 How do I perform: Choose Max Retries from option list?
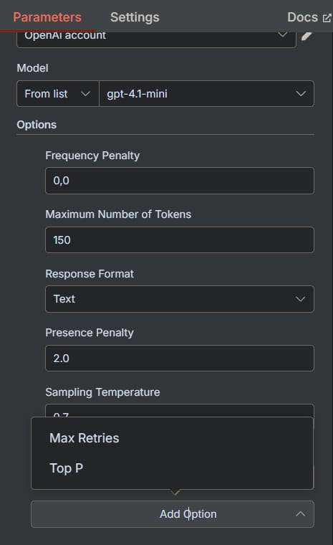85,438
